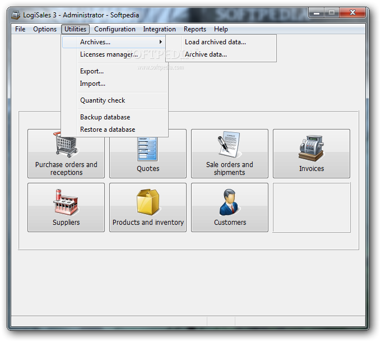The height and width of the screenshot is (342, 381).
Task: Open the Options menu
Action: point(45,29)
